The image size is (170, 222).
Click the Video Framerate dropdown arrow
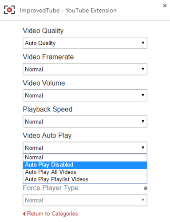tap(143, 69)
